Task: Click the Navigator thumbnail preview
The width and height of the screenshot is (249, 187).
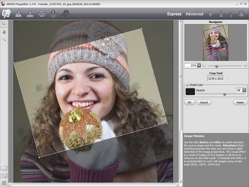Action: point(216,43)
